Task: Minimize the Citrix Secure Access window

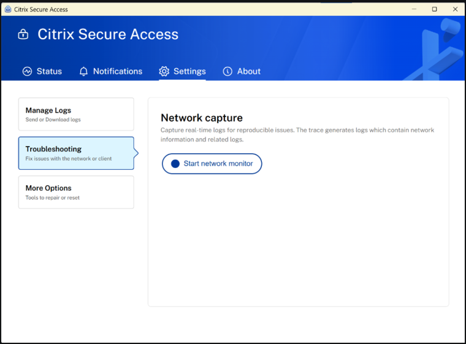Action: tap(414, 9)
